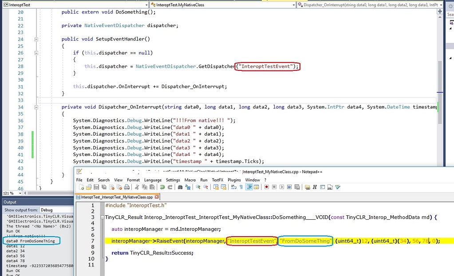Toggle word wrap in Notepad++
The height and width of the screenshot is (276, 454).
[233, 187]
